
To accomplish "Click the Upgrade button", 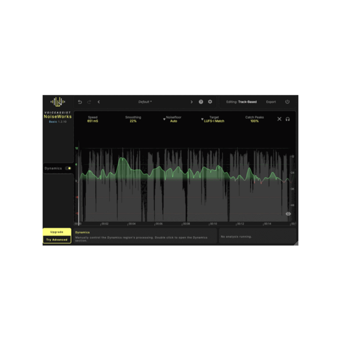I will tap(57, 232).
